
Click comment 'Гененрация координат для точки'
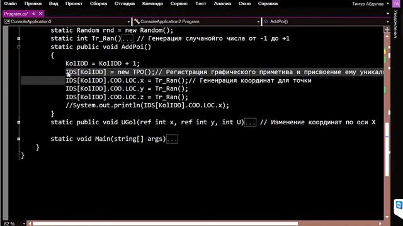click(256, 80)
